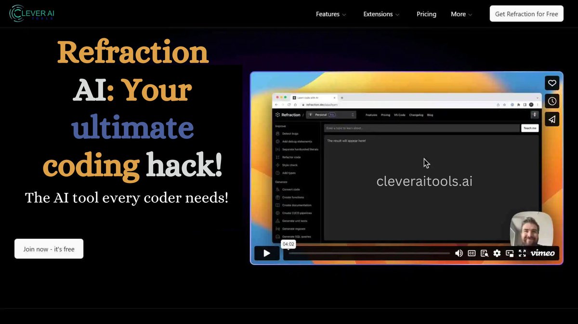Go to the Pricing page
Viewport: 578px width, 324px height.
pyautogui.click(x=426, y=14)
